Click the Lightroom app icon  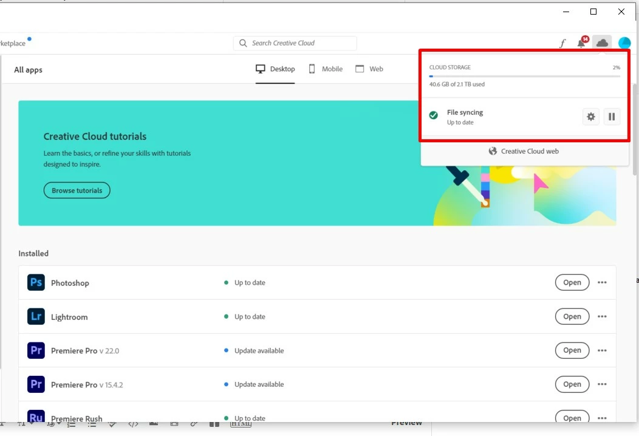pyautogui.click(x=36, y=316)
